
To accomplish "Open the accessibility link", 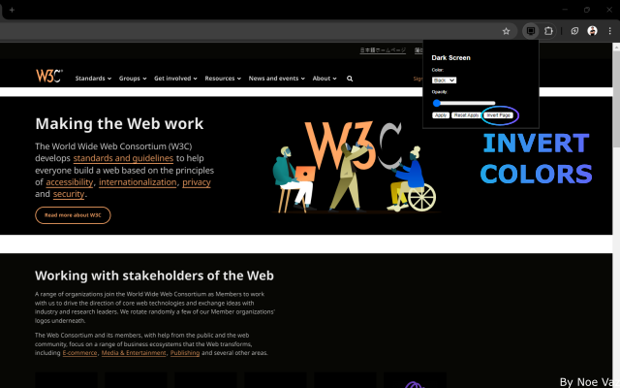I will (x=70, y=182).
